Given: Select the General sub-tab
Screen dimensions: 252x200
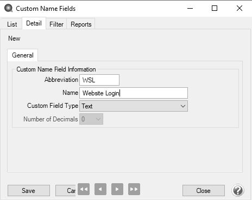Looking at the screenshot, I should click(23, 55).
